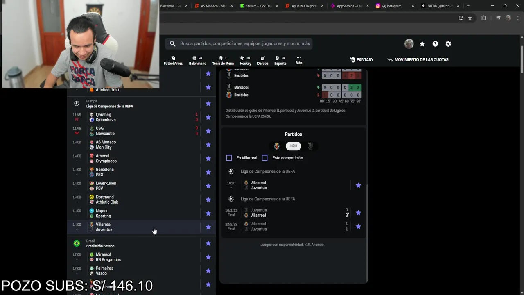524x295 pixels.
Task: Select Fútbol Amer. sport category
Action: (x=173, y=60)
